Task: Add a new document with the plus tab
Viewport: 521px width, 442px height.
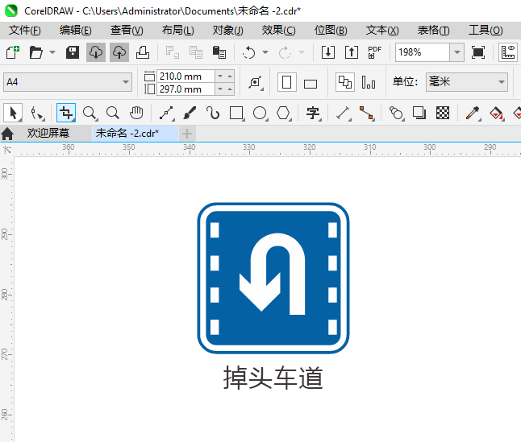Action: (187, 134)
